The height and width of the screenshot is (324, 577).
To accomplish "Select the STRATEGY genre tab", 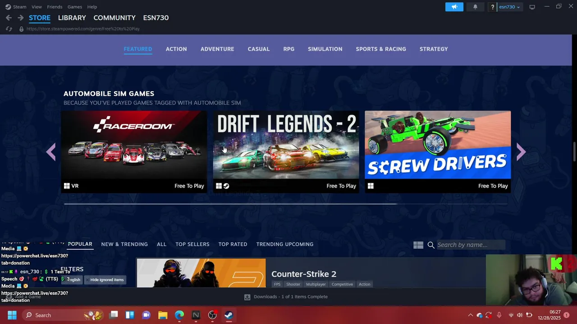I will pyautogui.click(x=434, y=49).
